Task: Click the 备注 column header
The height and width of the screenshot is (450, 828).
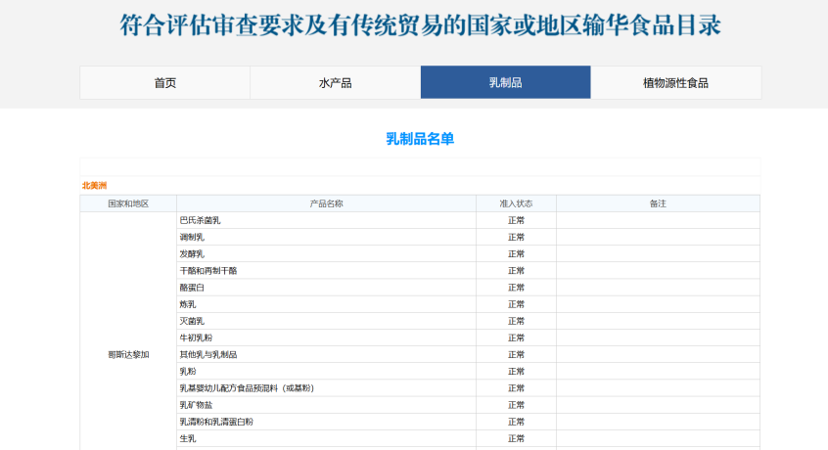Action: pyautogui.click(x=658, y=203)
